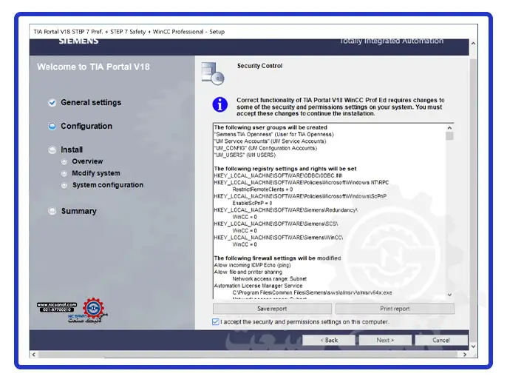Click the "UM_USERS" group line
Image resolution: width=507 pixels, height=382 pixels.
[245, 155]
